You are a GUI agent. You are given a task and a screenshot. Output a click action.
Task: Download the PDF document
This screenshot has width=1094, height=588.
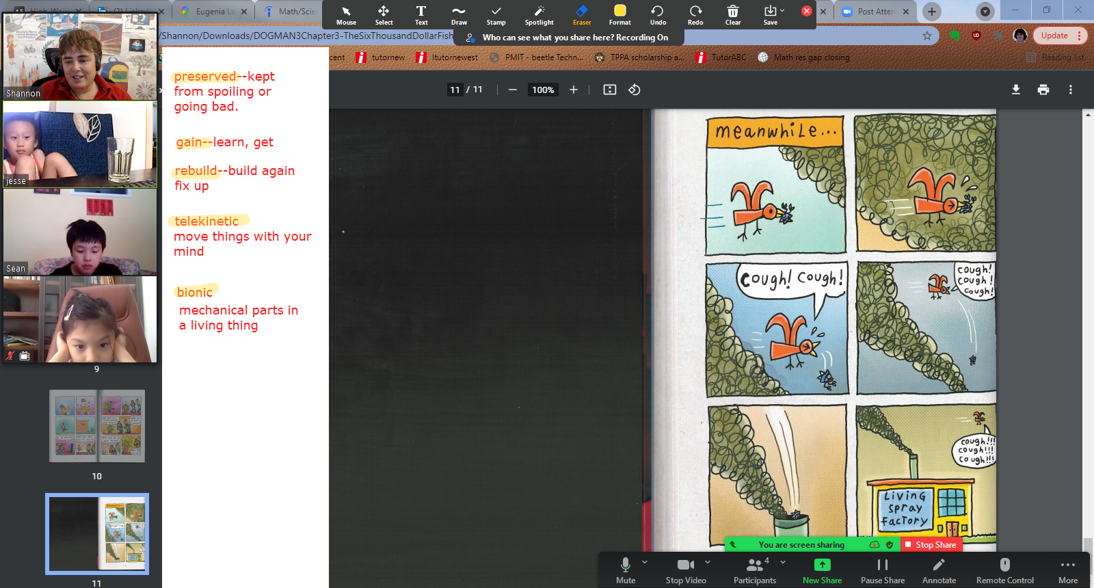[1016, 90]
